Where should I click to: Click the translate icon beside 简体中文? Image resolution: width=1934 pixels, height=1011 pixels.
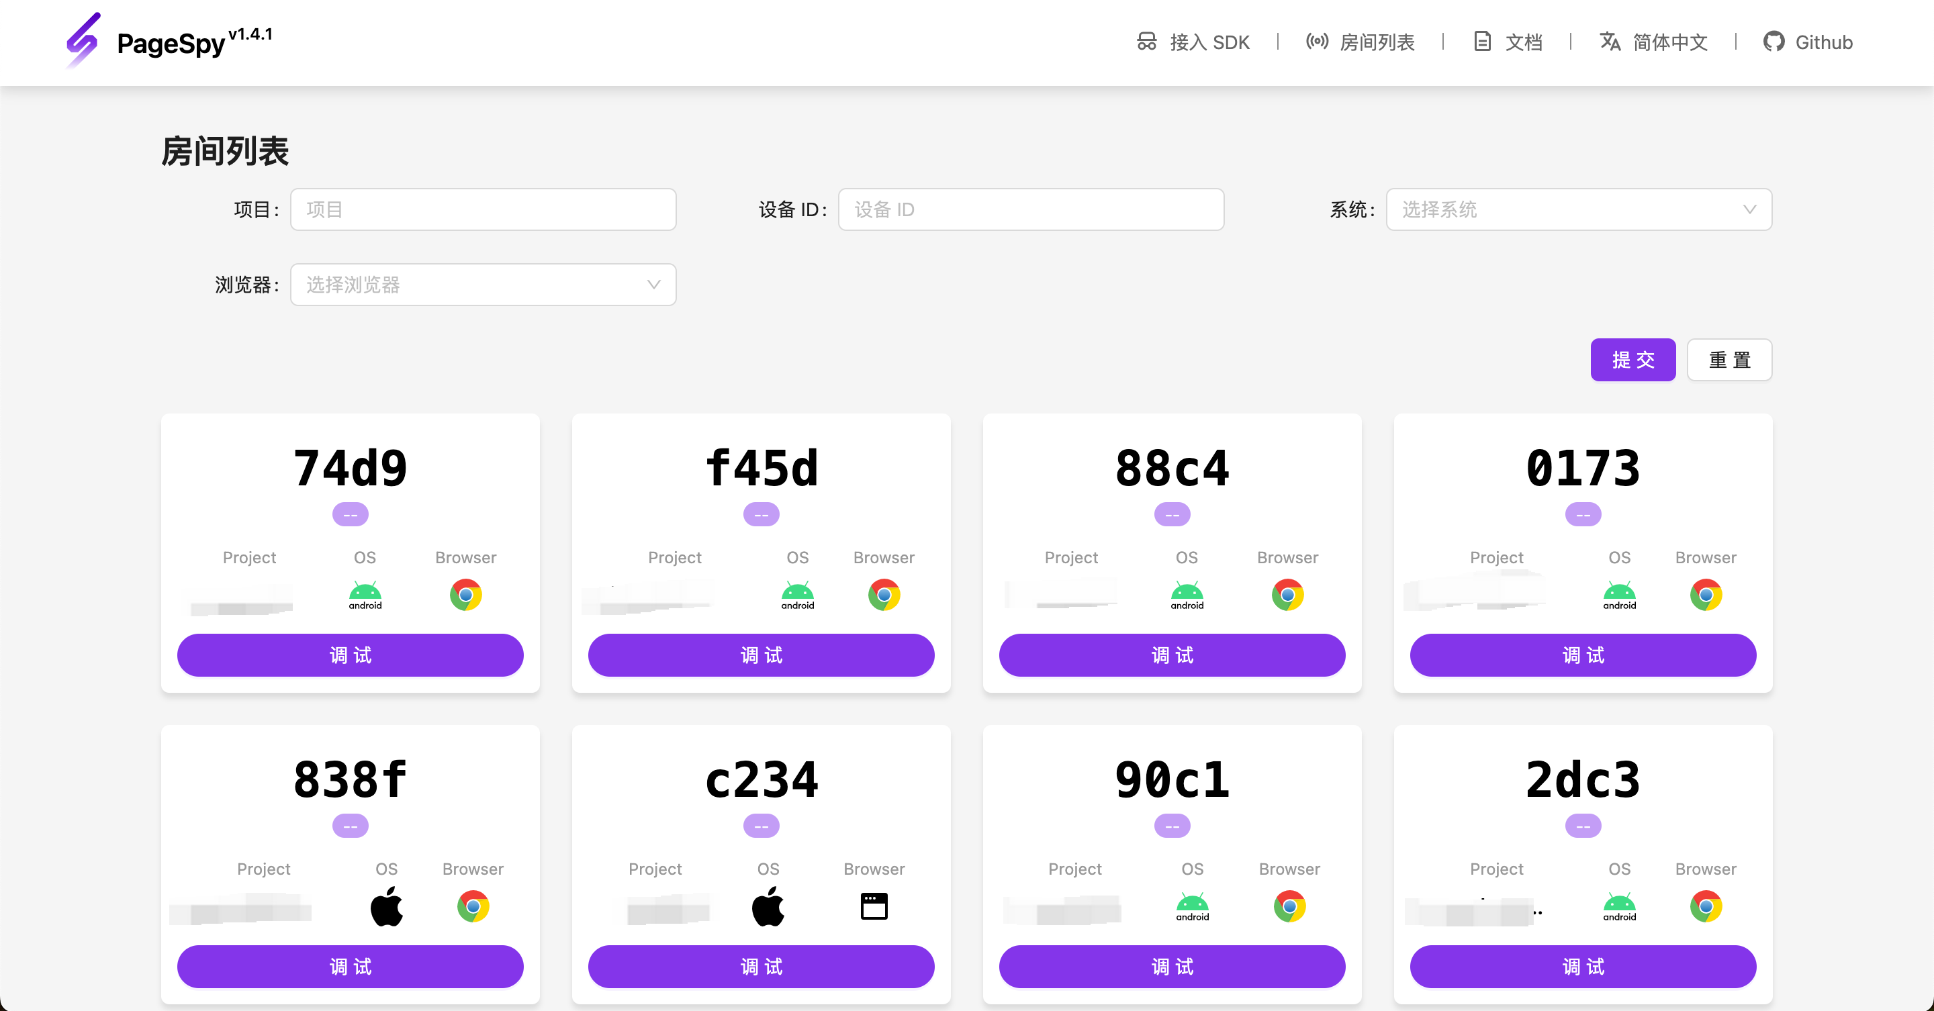[1611, 42]
